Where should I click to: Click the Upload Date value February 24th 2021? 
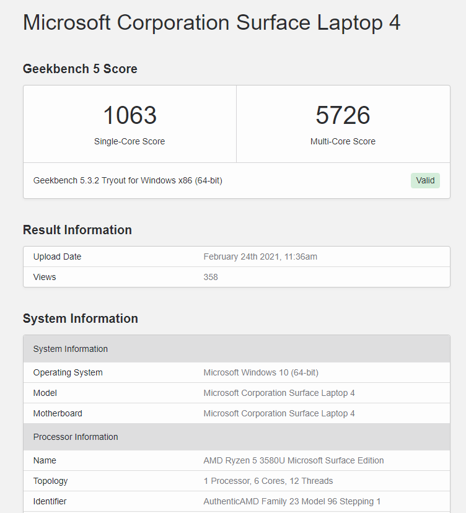tap(260, 256)
